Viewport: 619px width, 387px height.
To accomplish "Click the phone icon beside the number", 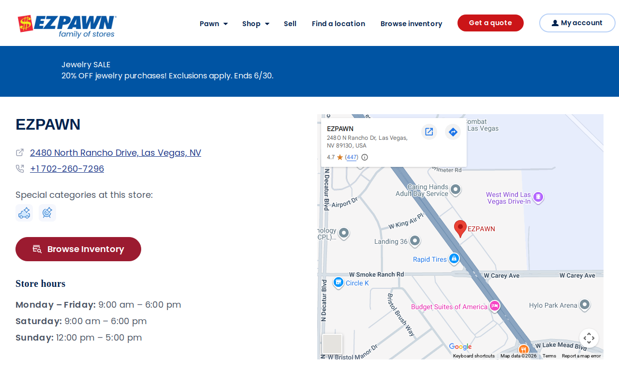I will [x=20, y=169].
